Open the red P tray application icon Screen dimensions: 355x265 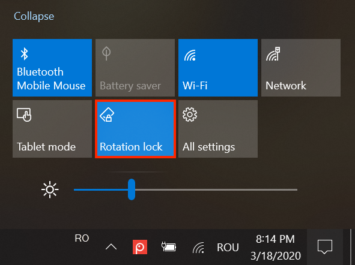140,247
